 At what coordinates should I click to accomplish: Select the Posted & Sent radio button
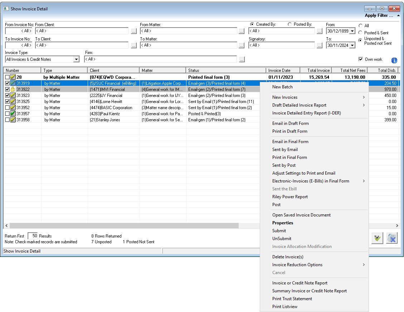click(x=360, y=33)
